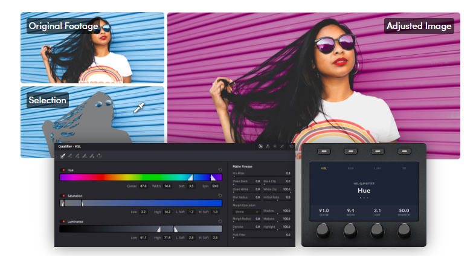This screenshot has height=256, width=476.
Task: Click the Luminance High value field 71.4
Action: (x=167, y=237)
